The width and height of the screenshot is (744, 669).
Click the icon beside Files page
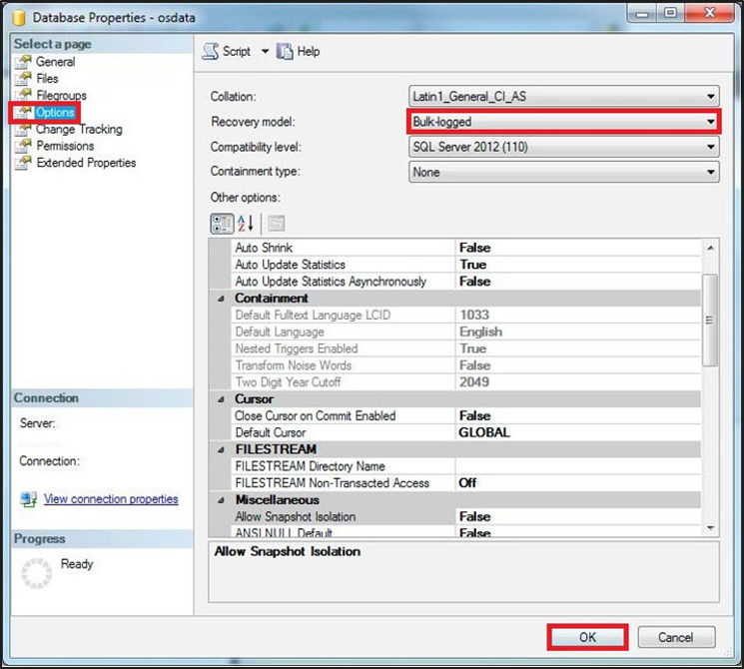23,79
